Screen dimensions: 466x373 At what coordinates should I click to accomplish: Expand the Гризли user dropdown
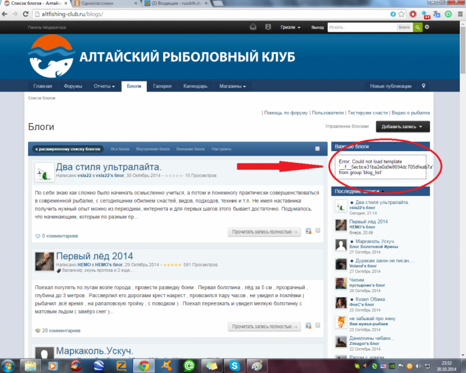(x=291, y=27)
